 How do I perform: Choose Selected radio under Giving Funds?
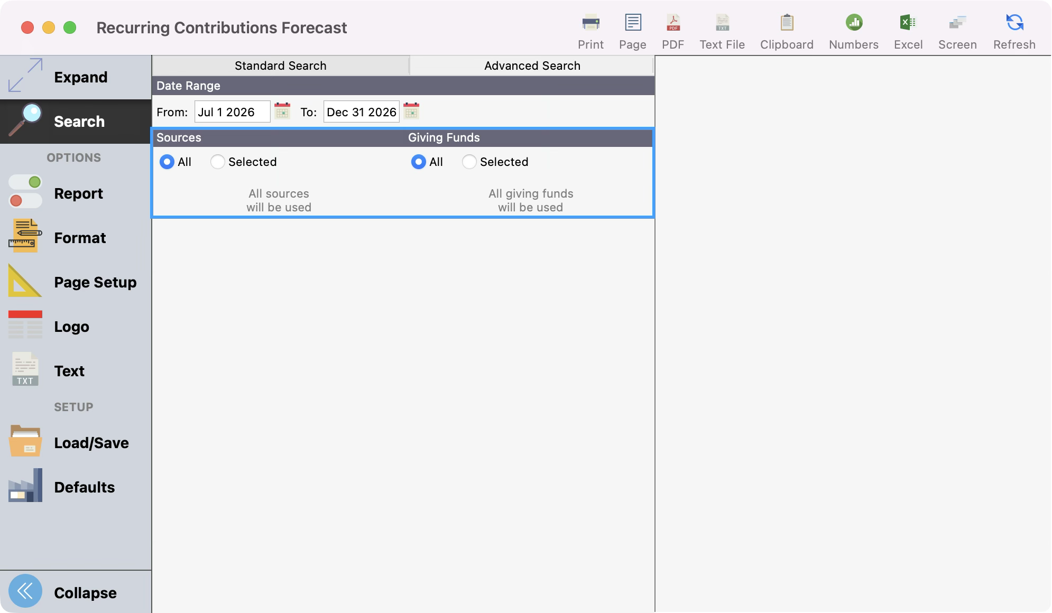[x=469, y=162]
